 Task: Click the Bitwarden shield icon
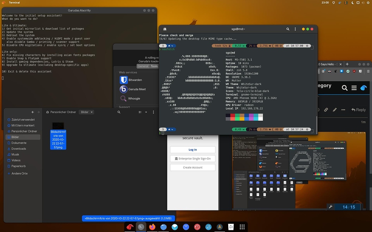click(124, 80)
